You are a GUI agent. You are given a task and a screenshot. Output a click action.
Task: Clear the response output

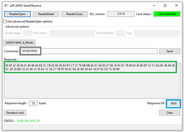click(170, 113)
